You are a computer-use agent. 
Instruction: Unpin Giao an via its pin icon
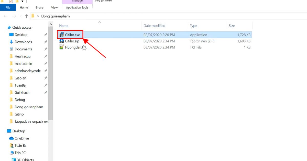pyautogui.click(x=46, y=78)
